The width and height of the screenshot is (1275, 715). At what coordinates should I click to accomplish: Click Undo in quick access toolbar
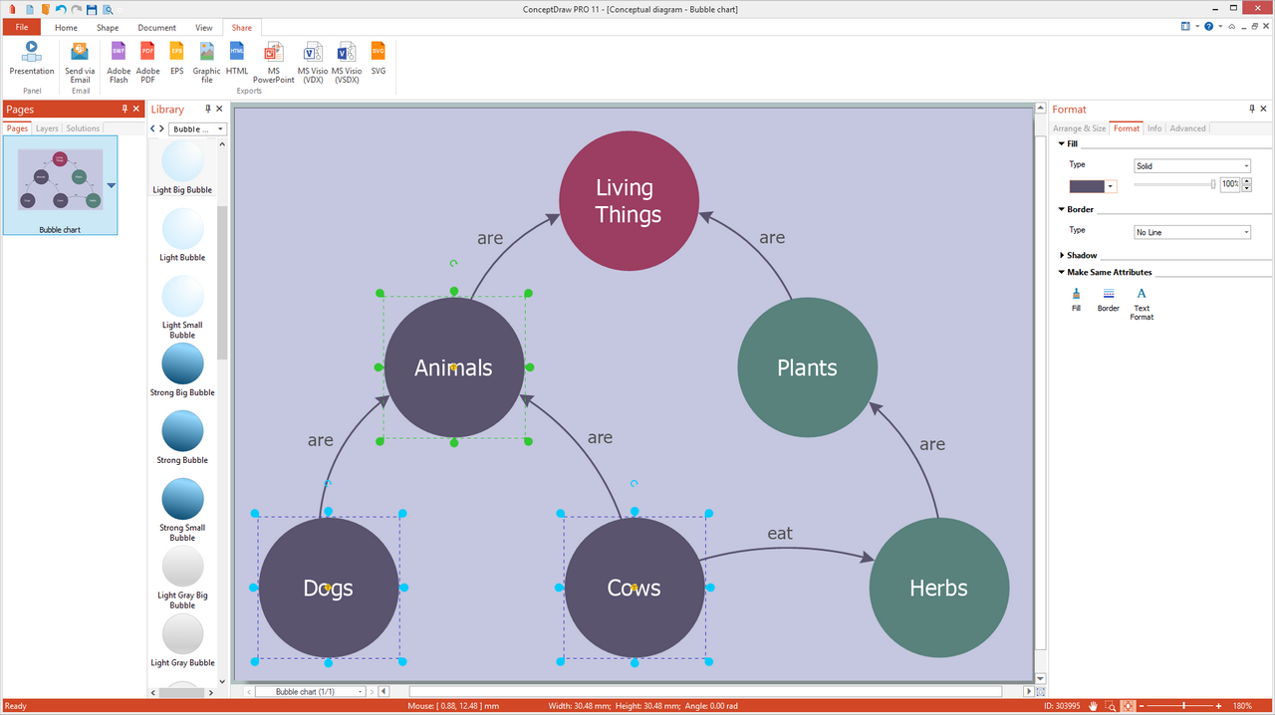tap(61, 9)
